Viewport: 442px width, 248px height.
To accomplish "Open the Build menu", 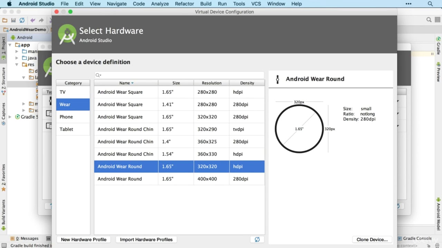I will tap(206, 4).
